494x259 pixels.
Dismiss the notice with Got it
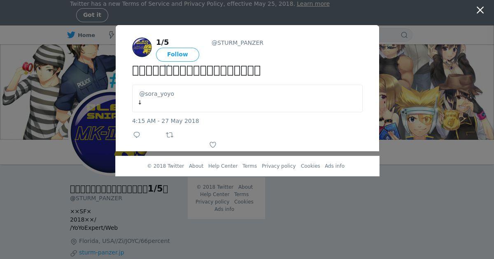pyautogui.click(x=92, y=15)
